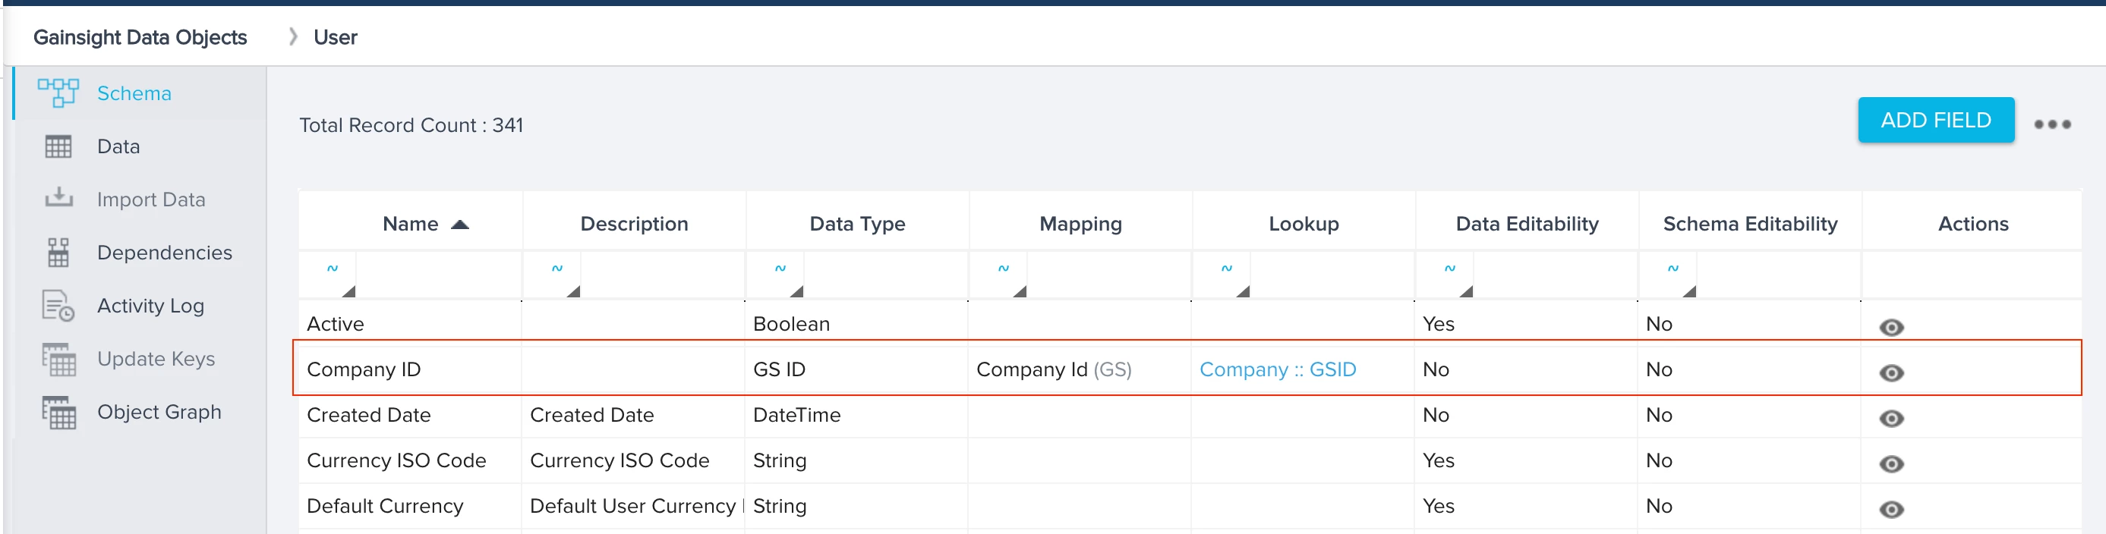
Task: Click the Data Editability filter input field
Action: click(x=1555, y=276)
